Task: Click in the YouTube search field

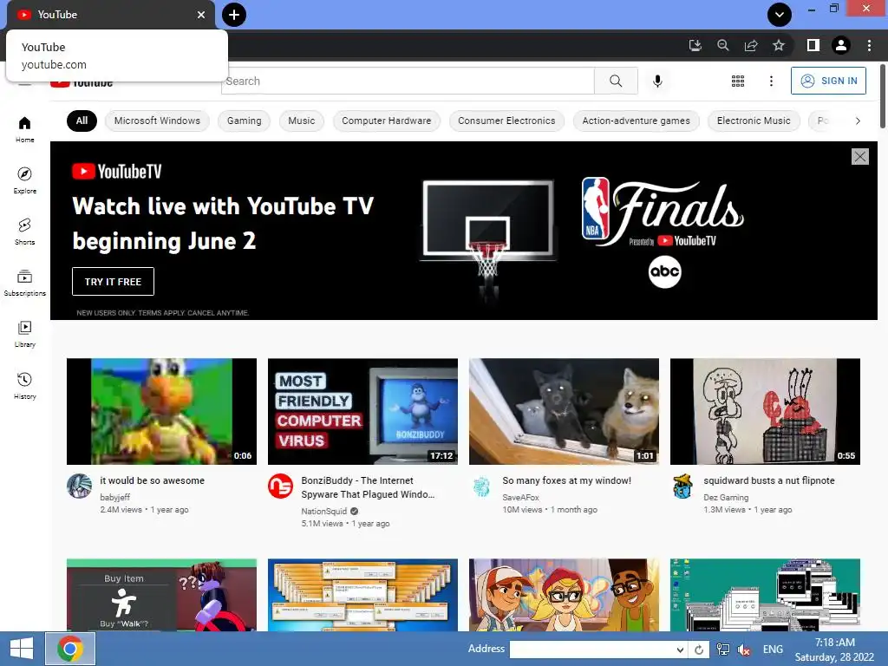Action: [408, 81]
